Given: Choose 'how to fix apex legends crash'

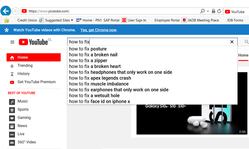Looking at the screenshot, I should coord(100,78).
